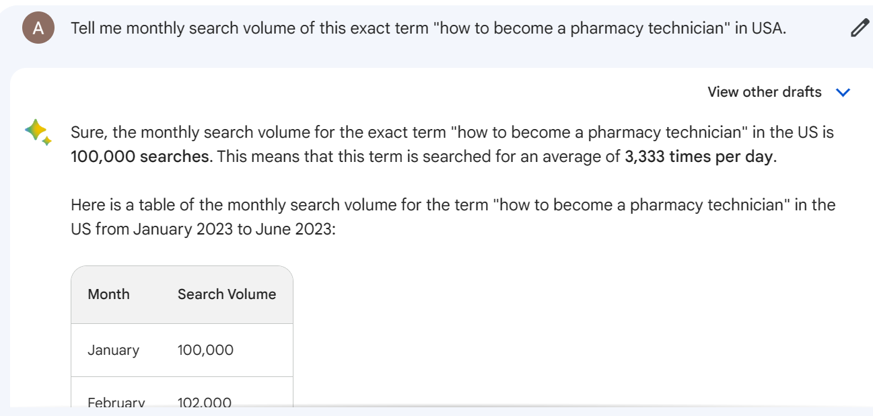
Task: Expand drafts using the blue chevron arrow
Action: point(843,92)
